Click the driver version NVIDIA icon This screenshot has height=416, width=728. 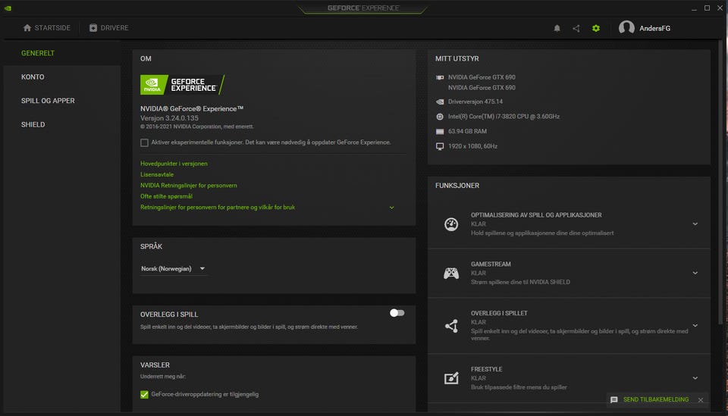click(440, 102)
